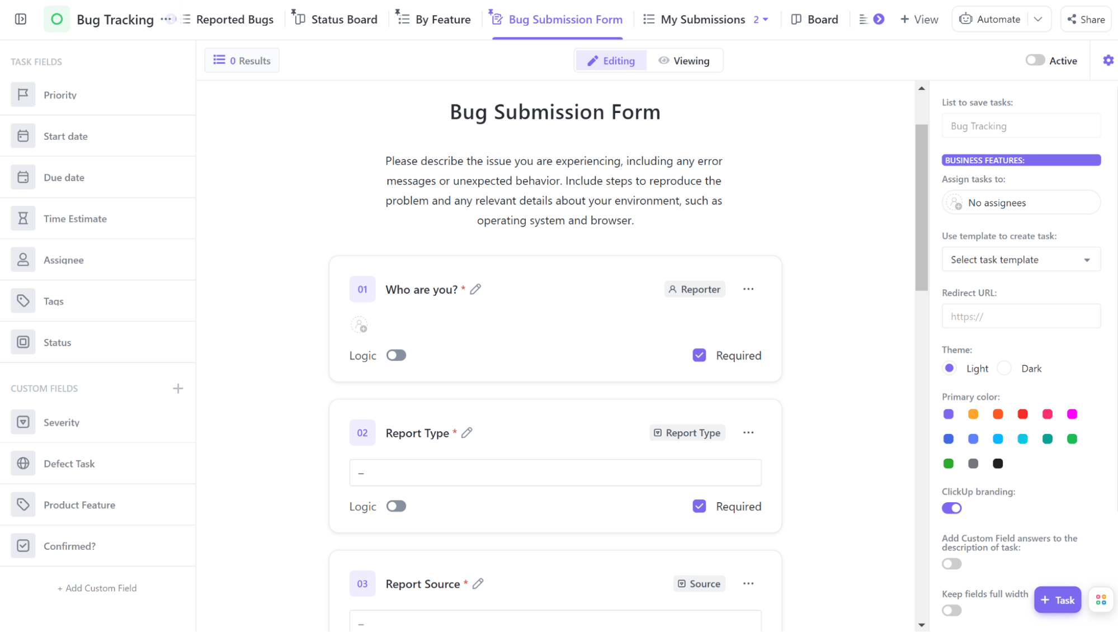Click the Priority flag icon in task fields
This screenshot has height=632, width=1118.
pyautogui.click(x=23, y=95)
